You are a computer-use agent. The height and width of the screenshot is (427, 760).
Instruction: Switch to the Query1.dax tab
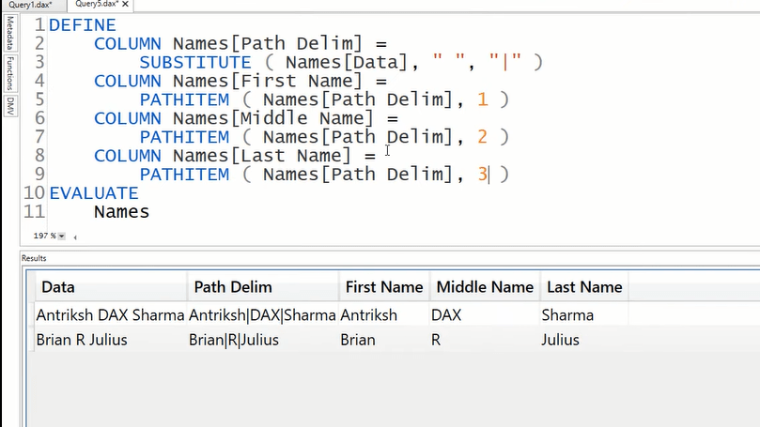pyautogui.click(x=30, y=5)
